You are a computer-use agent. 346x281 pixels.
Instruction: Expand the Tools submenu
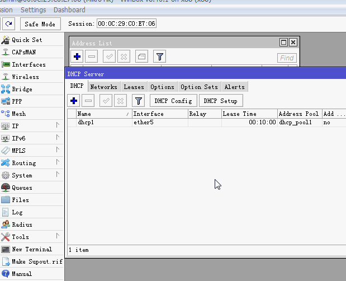click(20, 237)
